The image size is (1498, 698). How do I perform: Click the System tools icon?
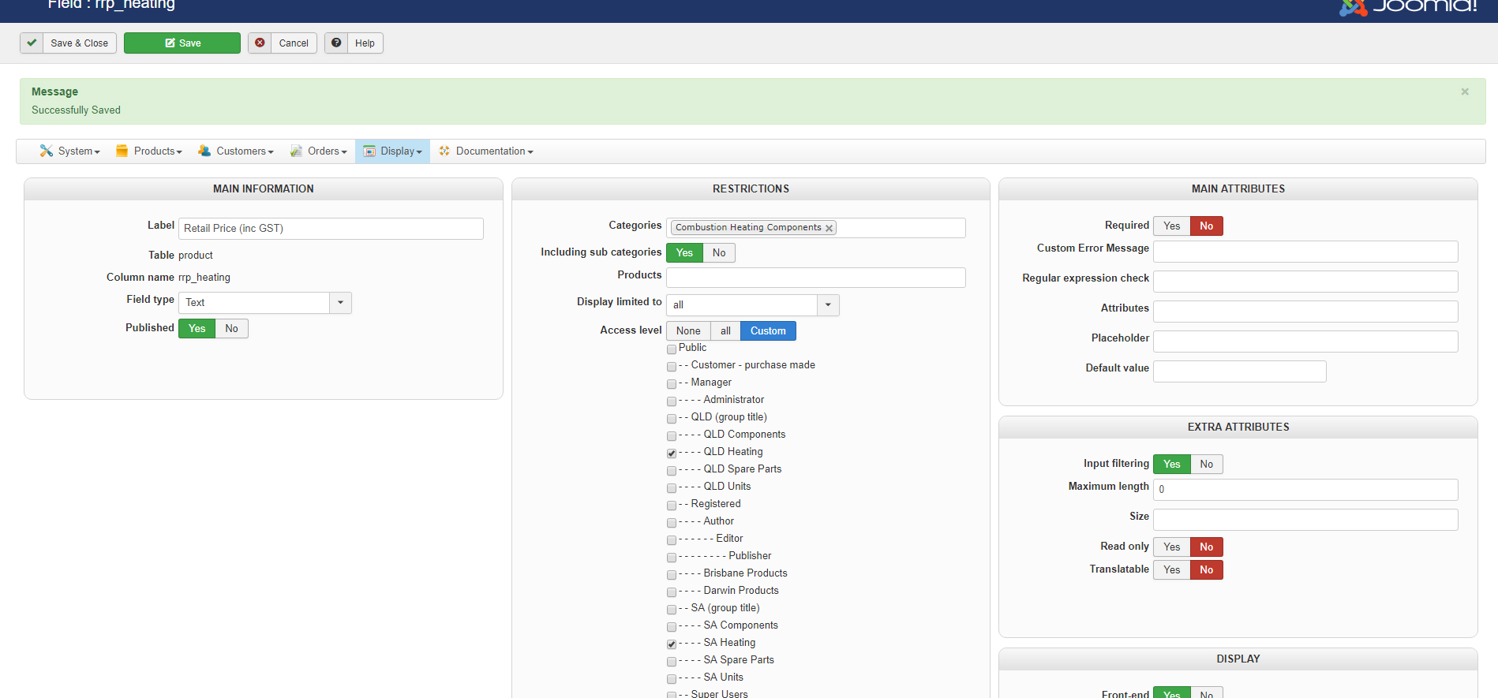[x=47, y=151]
